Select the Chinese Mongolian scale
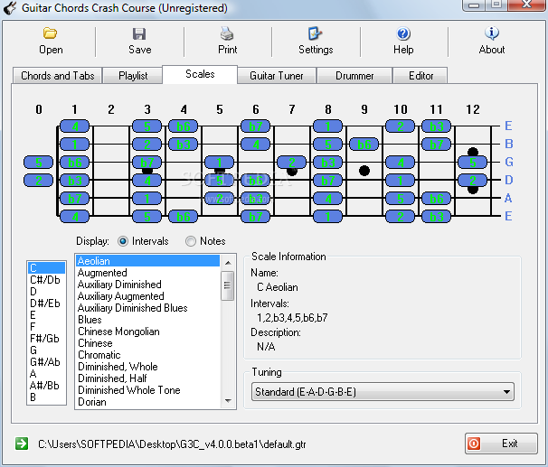The image size is (548, 467). [x=147, y=332]
